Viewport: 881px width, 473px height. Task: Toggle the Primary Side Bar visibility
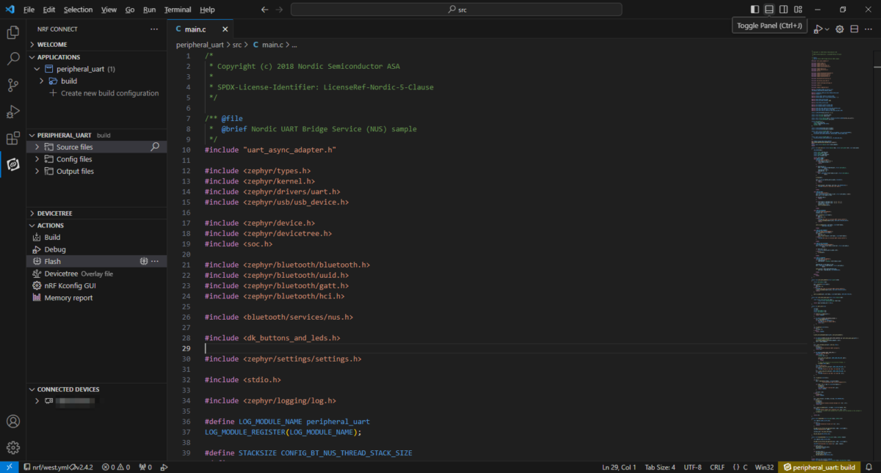click(755, 10)
